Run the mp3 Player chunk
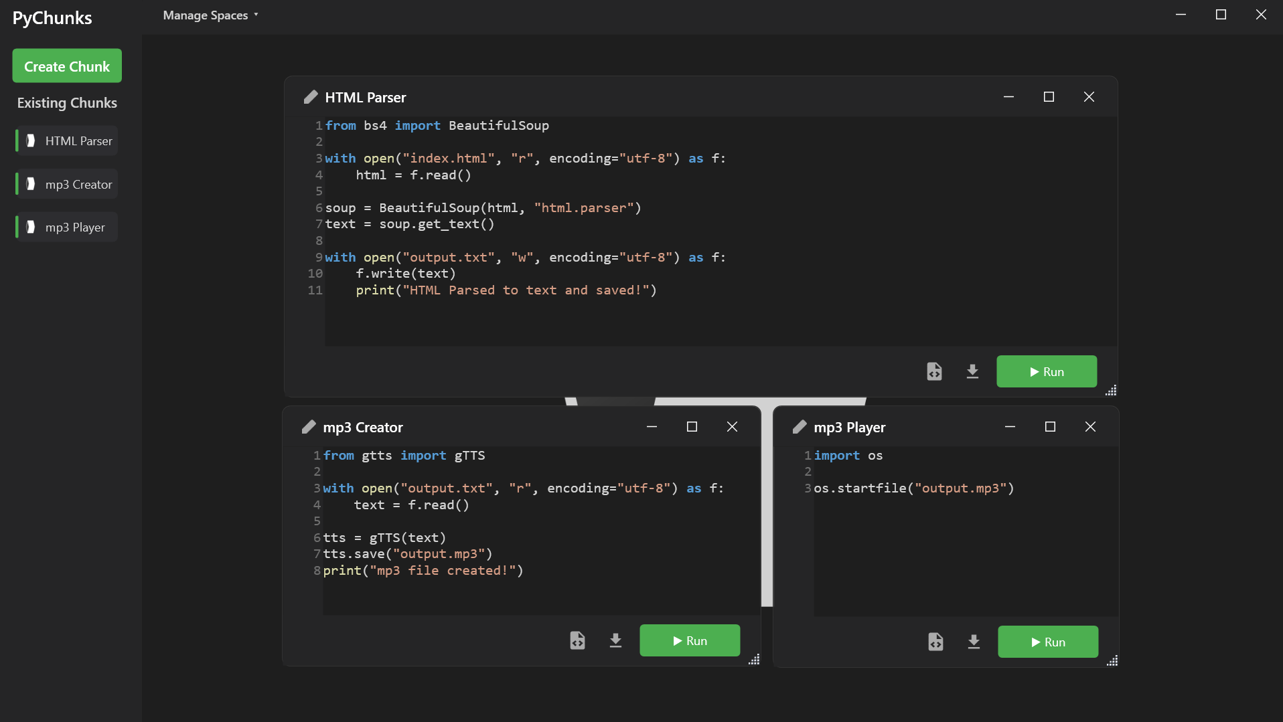 (1048, 642)
